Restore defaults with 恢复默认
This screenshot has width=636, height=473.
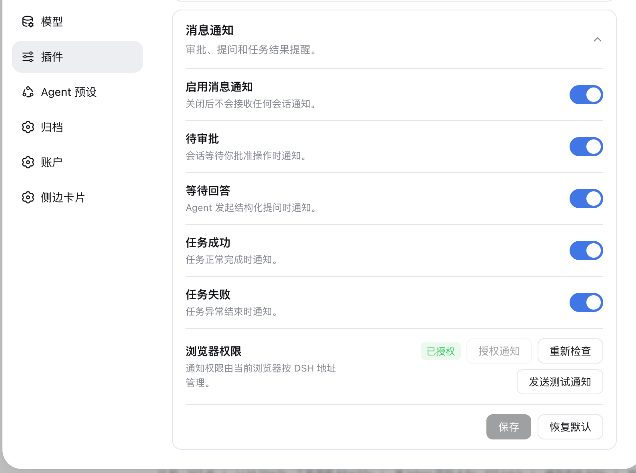[570, 427]
